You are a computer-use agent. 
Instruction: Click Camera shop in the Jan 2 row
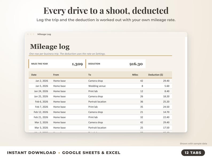[96, 81]
